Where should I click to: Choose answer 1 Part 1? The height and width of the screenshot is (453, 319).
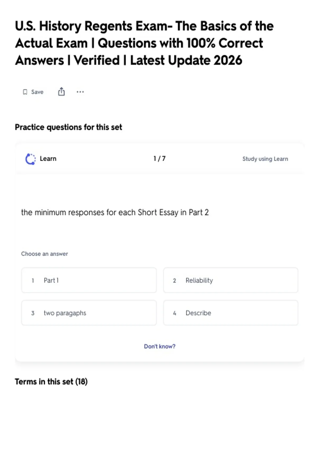[x=89, y=280]
